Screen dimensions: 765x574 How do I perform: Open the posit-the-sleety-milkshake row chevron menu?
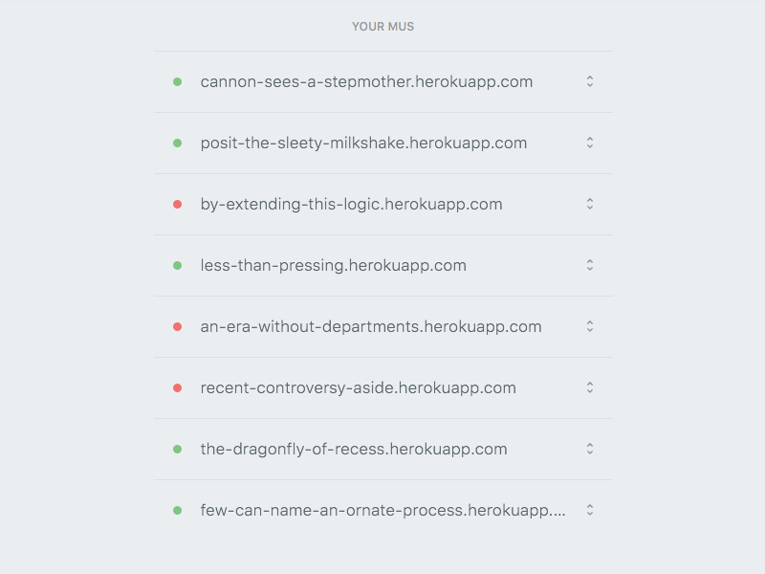point(590,143)
